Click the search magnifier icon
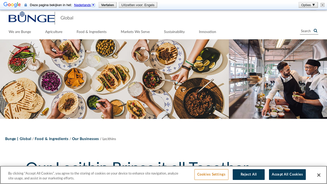Viewport: 327px width, 184px height. click(316, 31)
